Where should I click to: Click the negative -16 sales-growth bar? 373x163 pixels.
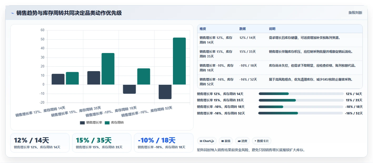coord(165,92)
